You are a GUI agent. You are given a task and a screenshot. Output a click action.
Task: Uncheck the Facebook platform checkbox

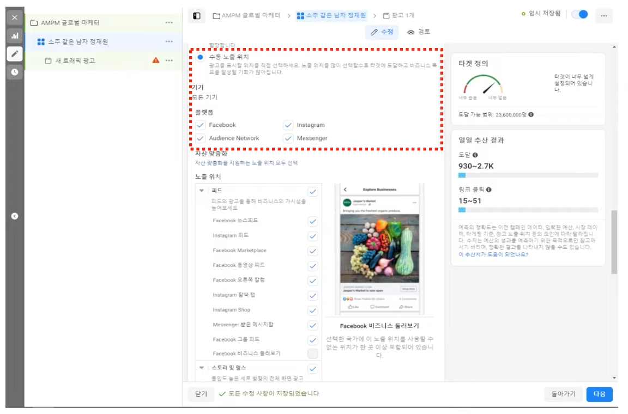pos(200,125)
